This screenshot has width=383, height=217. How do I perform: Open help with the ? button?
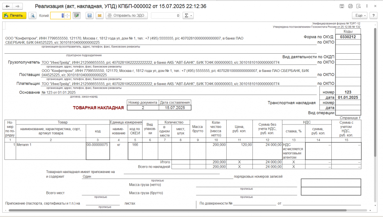[374, 15]
